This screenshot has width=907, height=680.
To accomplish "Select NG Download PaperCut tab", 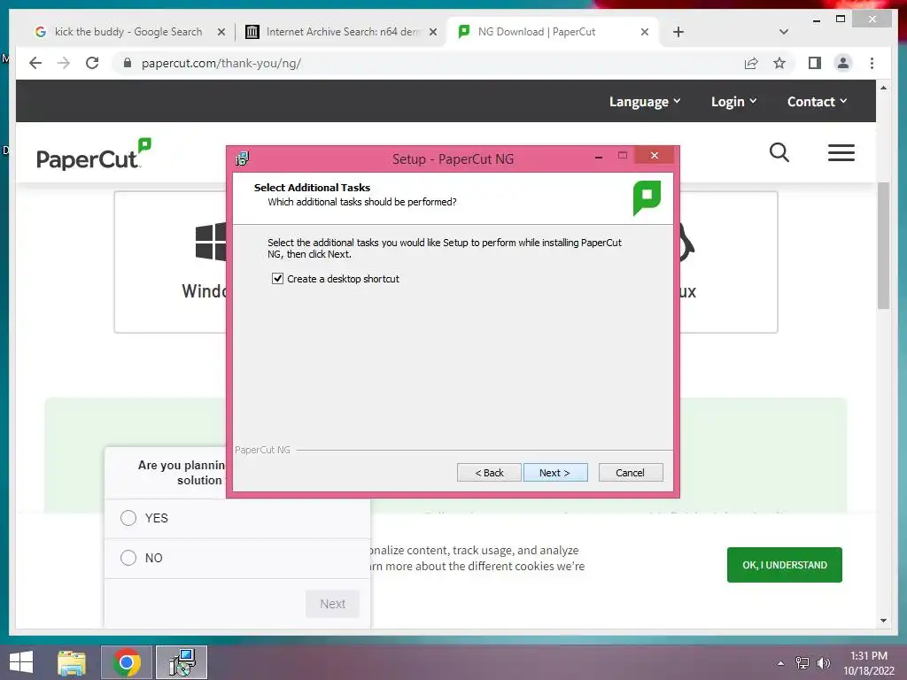I will pyautogui.click(x=535, y=32).
